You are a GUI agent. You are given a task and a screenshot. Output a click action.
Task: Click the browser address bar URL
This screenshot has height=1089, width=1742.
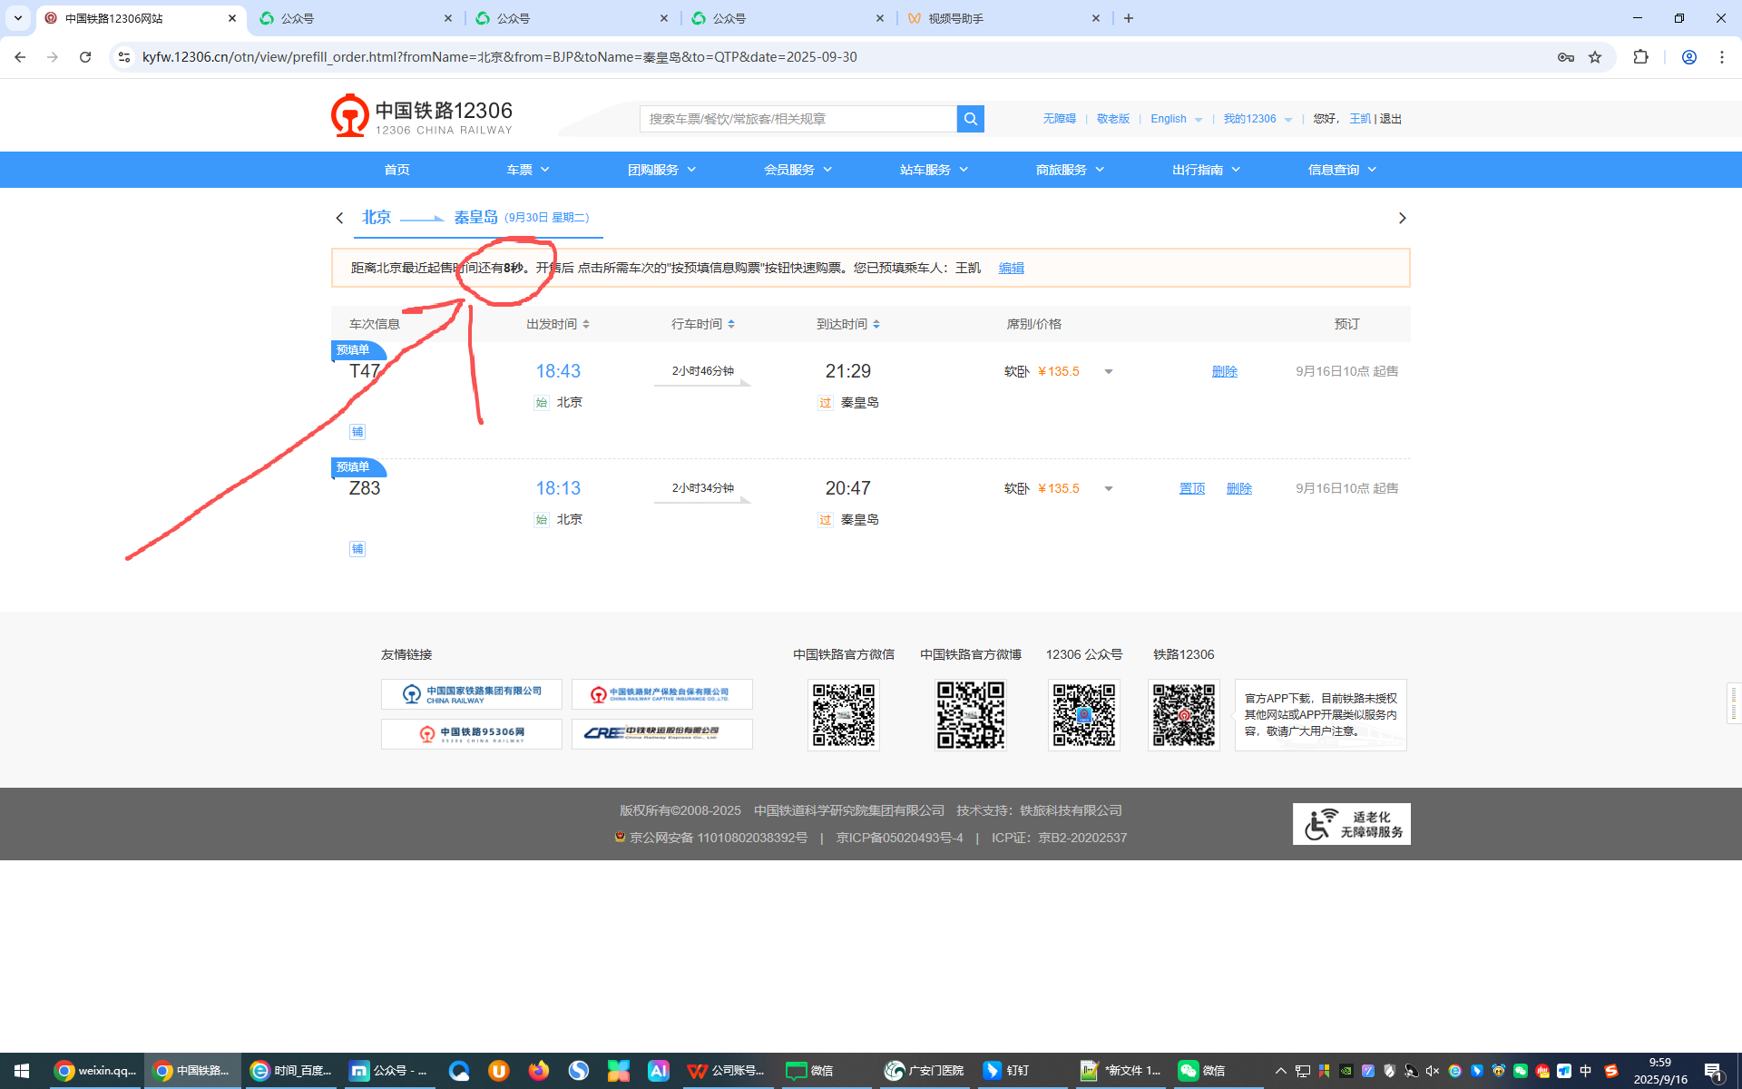coord(500,57)
